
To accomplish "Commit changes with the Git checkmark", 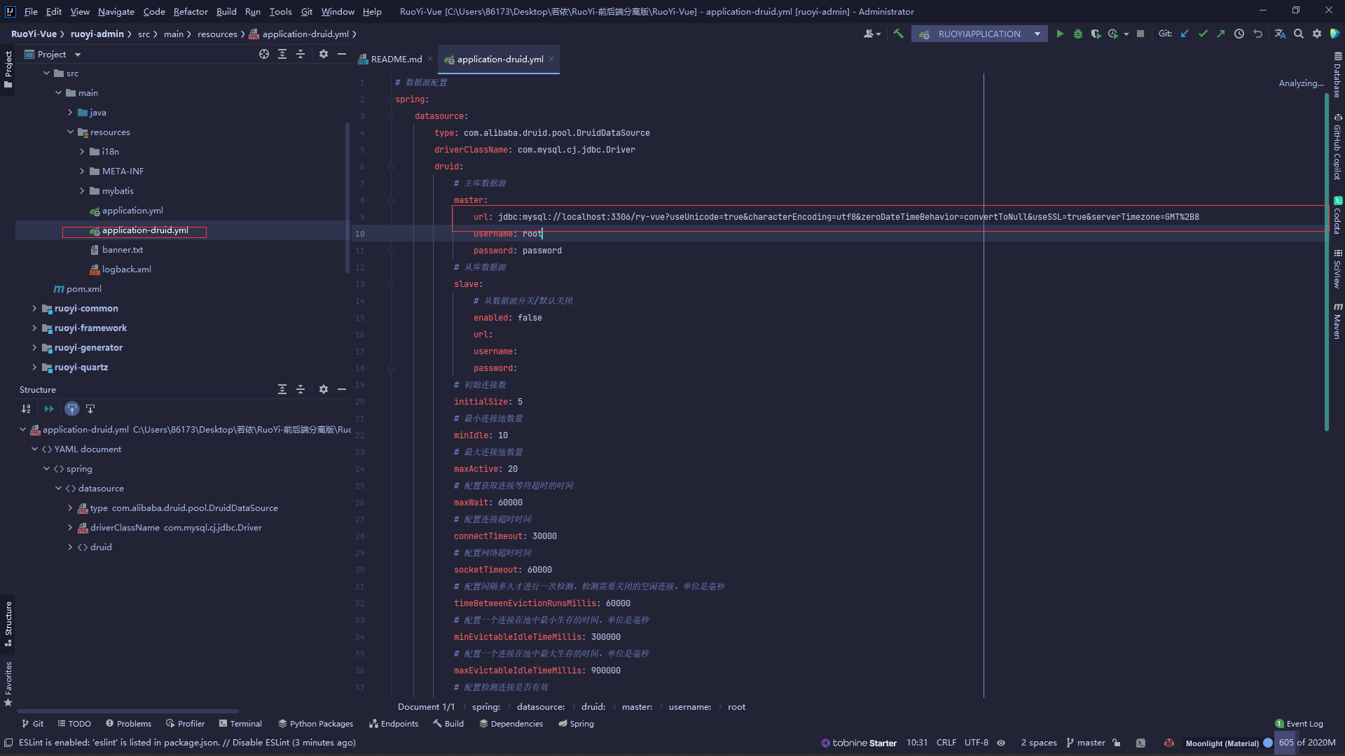I will pos(1203,34).
